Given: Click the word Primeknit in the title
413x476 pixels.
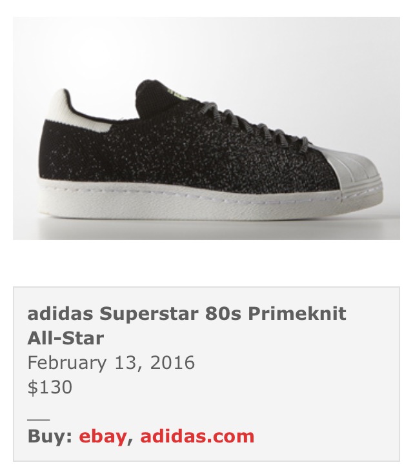Looking at the screenshot, I should (x=297, y=313).
